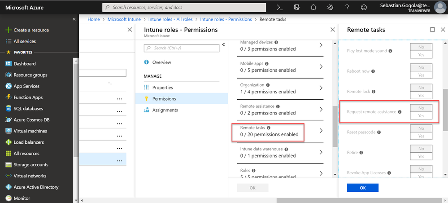
Task: Go to Intune roles - Permissions breadcrumb
Action: click(226, 19)
